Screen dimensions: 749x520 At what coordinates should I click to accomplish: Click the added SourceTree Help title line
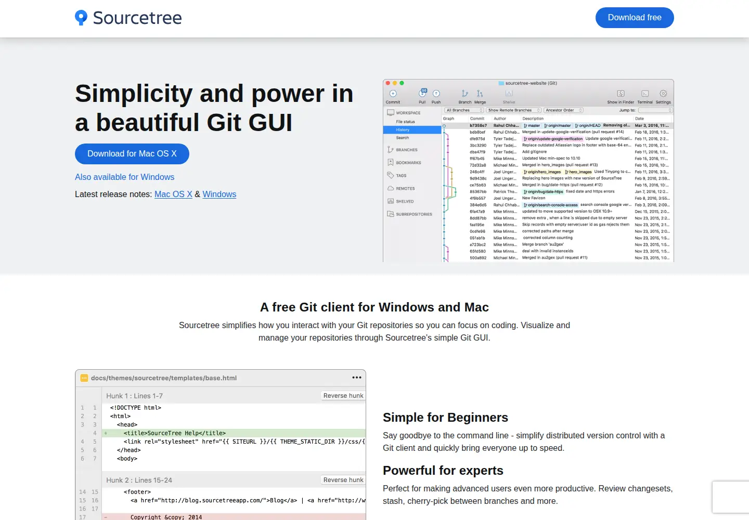tap(234, 433)
